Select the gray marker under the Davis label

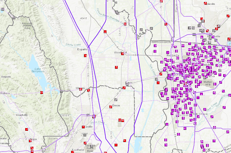127,84
